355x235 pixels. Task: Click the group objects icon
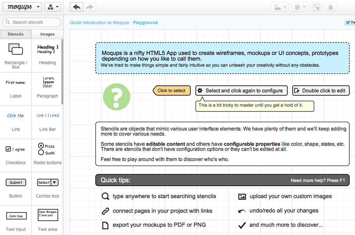(x=316, y=7)
